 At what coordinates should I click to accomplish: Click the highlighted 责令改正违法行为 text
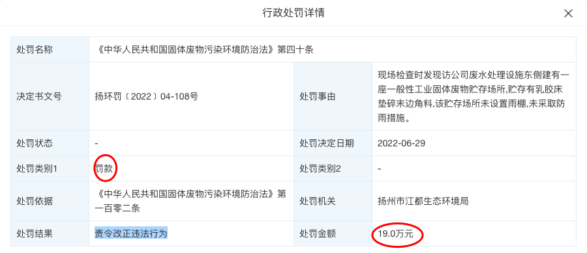(x=131, y=233)
